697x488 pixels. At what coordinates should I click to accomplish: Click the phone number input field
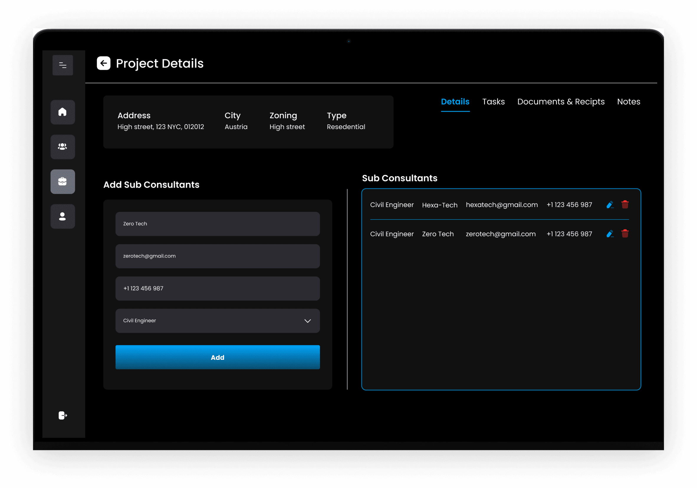click(x=217, y=288)
